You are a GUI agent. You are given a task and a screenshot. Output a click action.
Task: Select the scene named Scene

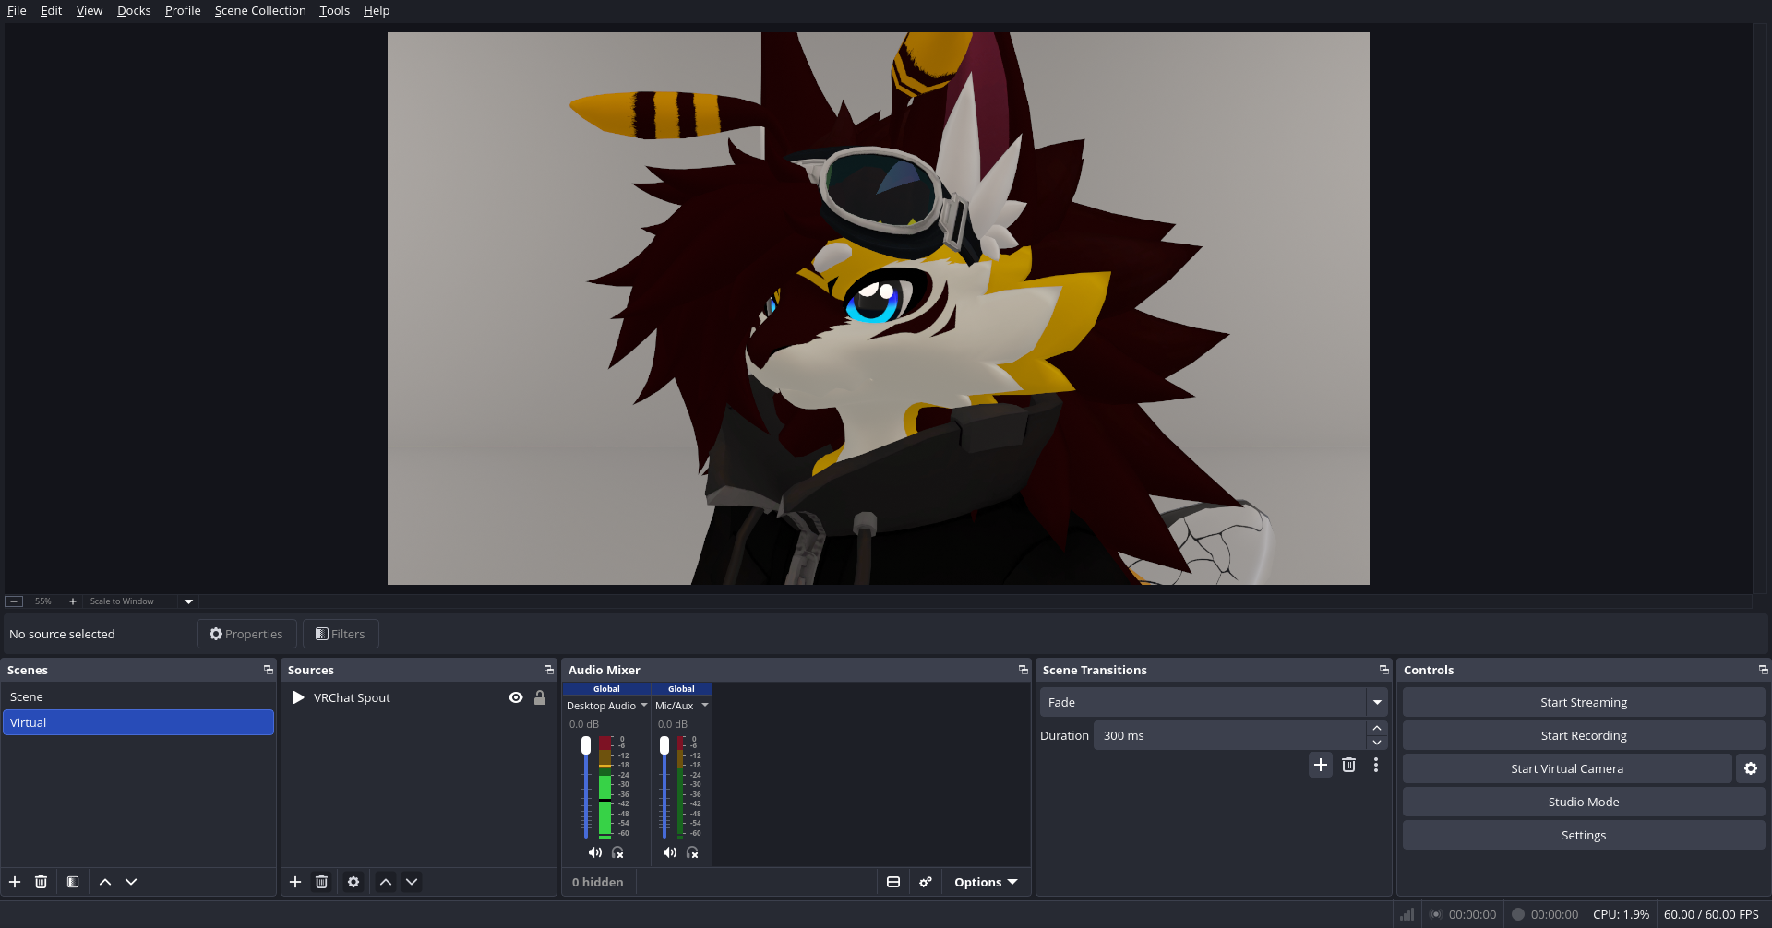[138, 696]
